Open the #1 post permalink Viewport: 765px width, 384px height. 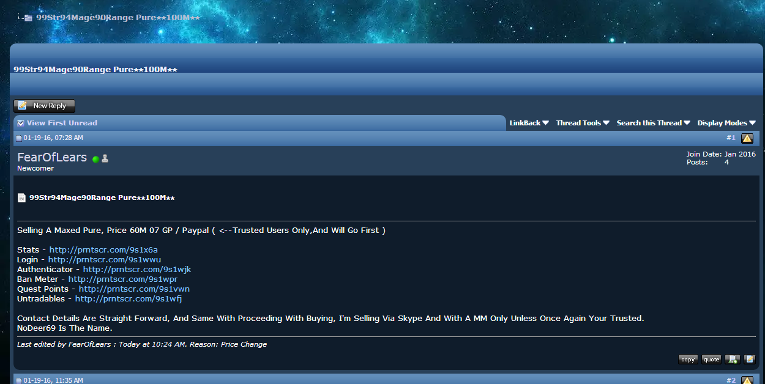pyautogui.click(x=731, y=138)
